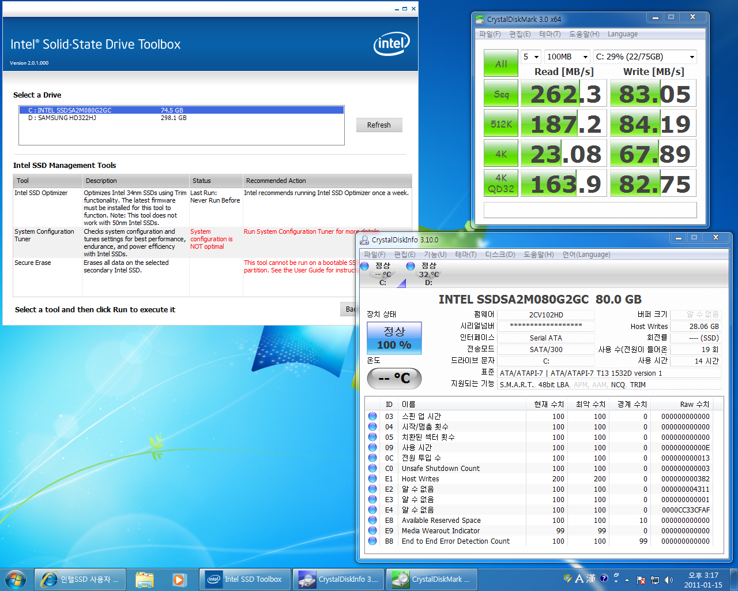The height and width of the screenshot is (591, 738).
Task: Open the clock showing 오후 3:17
Action: click(x=703, y=579)
